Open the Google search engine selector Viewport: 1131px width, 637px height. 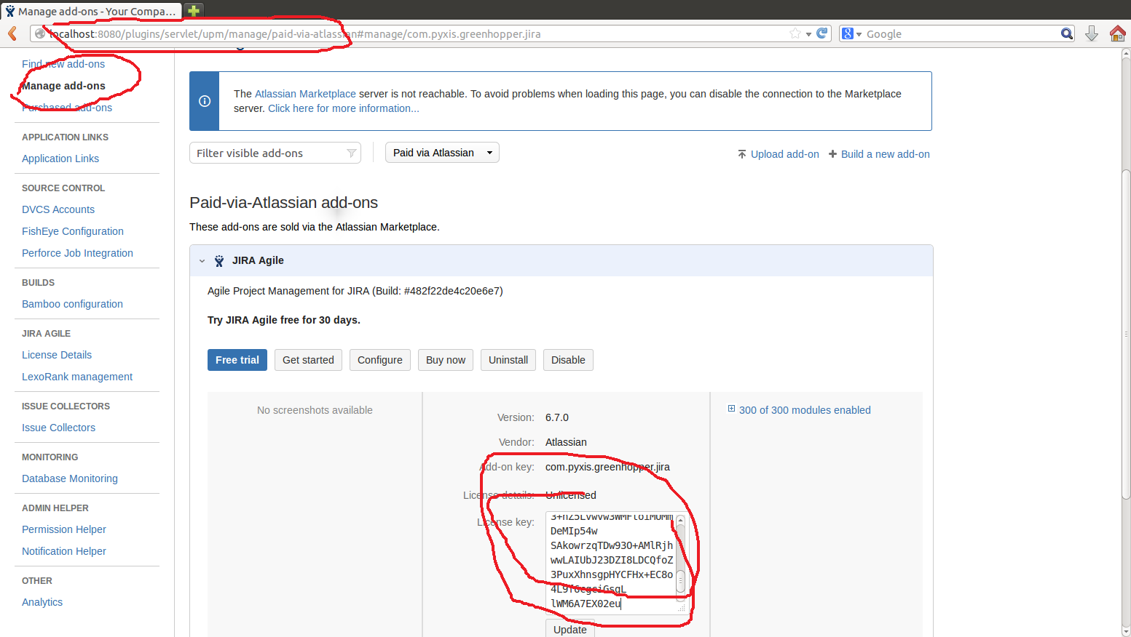point(851,33)
